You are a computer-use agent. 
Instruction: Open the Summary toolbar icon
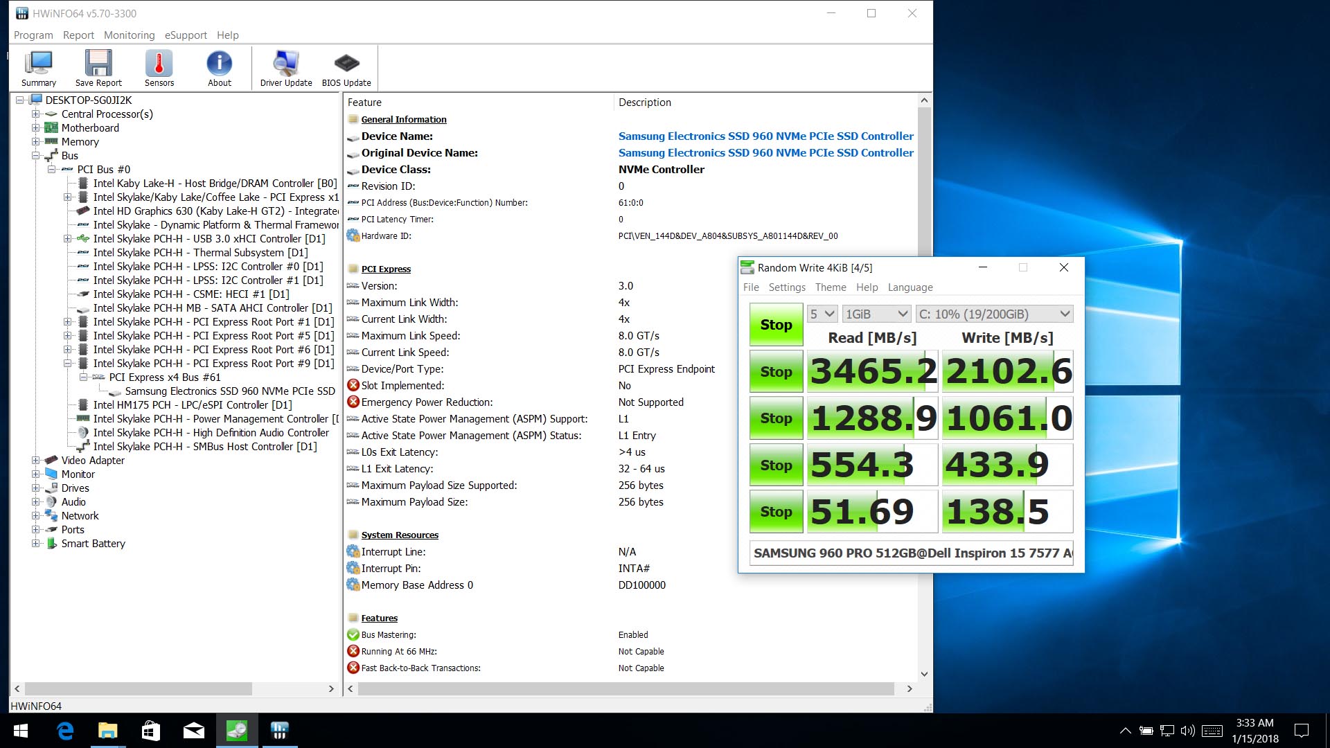coord(39,68)
